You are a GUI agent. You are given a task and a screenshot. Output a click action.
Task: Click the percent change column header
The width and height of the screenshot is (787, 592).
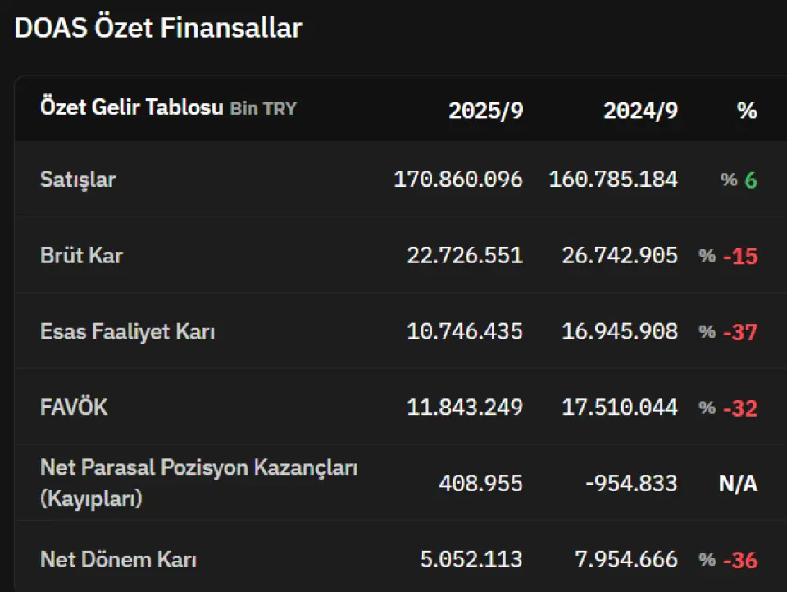(x=747, y=111)
